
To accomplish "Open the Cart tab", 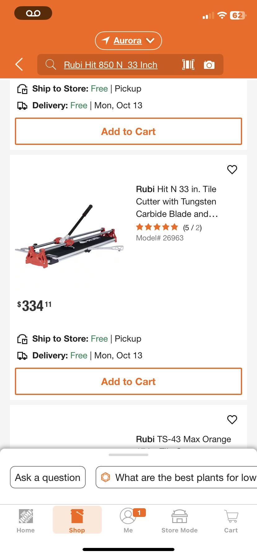I will pyautogui.click(x=231, y=521).
